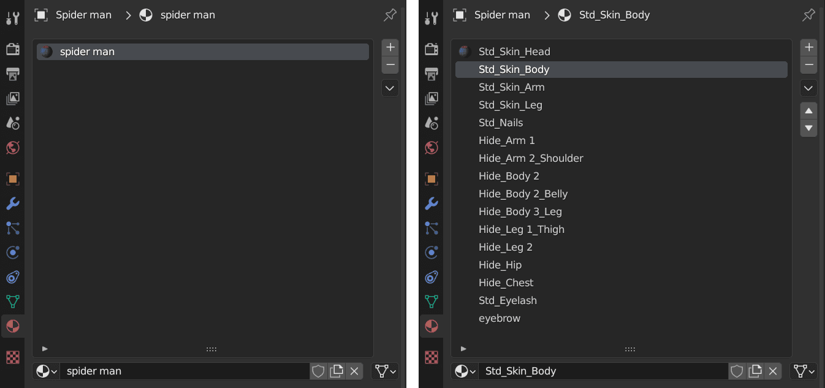Toggle fake user shield for spider man material

(318, 371)
